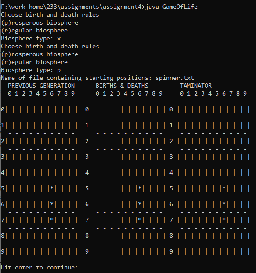
Task: Click the BIRTHS & DEATHS heading
Action: point(122,86)
